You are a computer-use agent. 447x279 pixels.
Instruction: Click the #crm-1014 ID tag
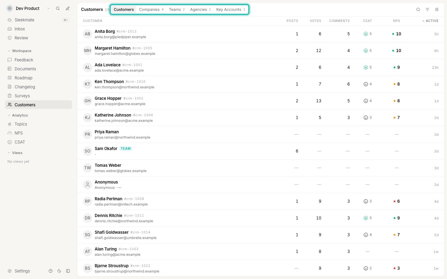pyautogui.click(x=140, y=232)
